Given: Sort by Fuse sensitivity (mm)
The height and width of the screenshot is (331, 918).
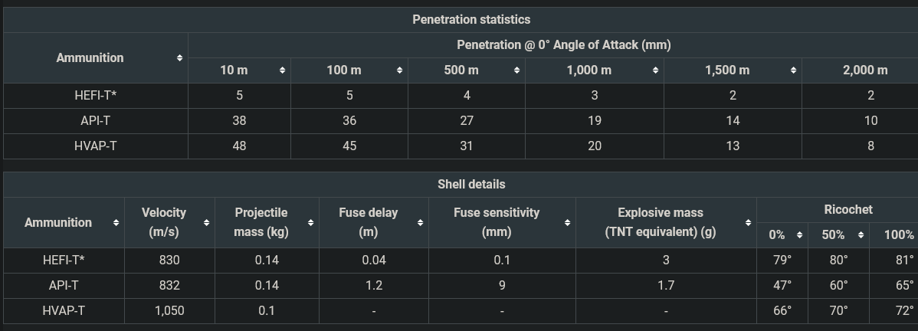Looking at the screenshot, I should [567, 223].
